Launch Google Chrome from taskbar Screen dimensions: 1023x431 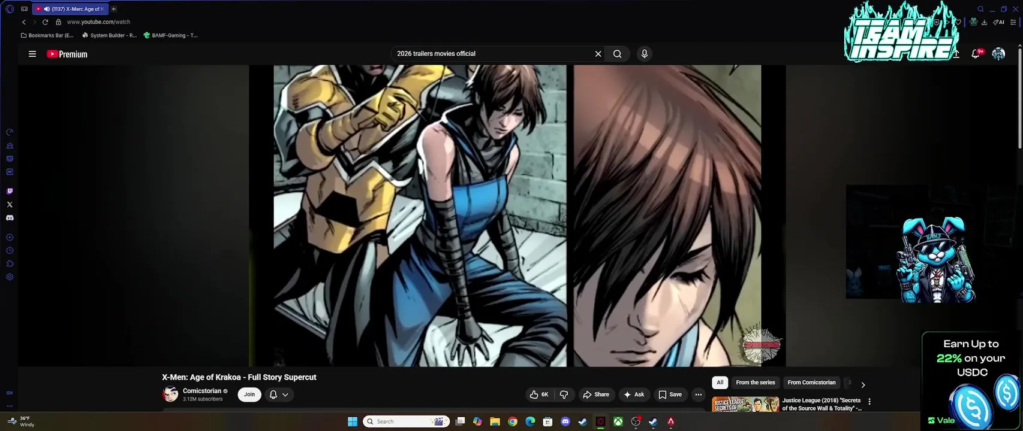[x=513, y=421]
